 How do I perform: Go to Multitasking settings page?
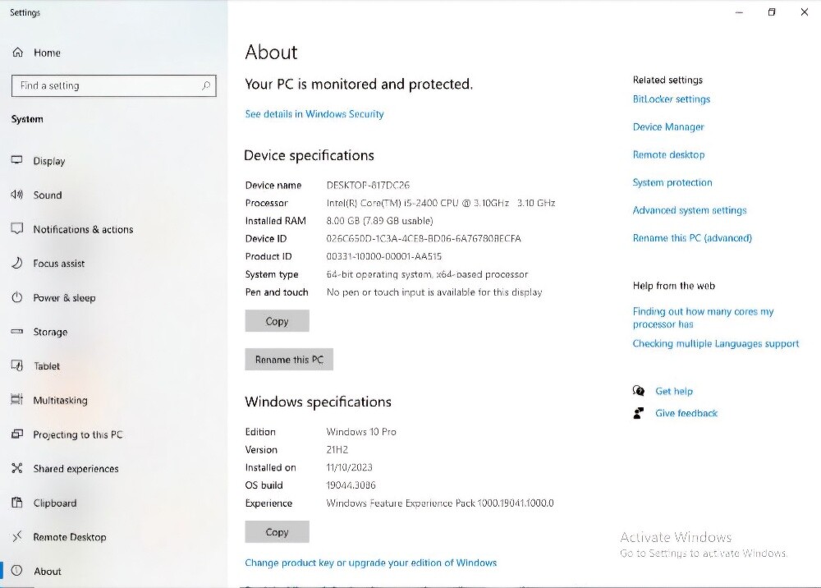(60, 400)
